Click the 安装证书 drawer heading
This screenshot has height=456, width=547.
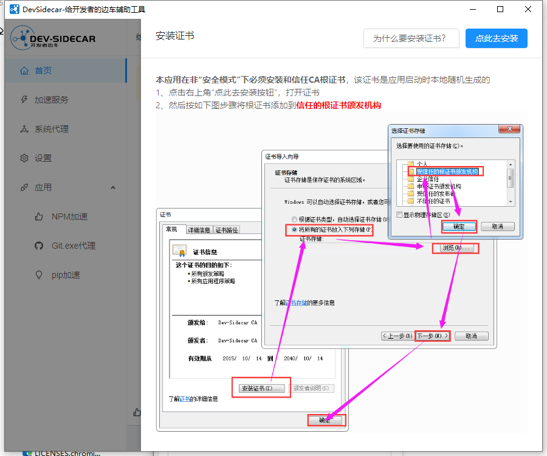click(x=175, y=36)
